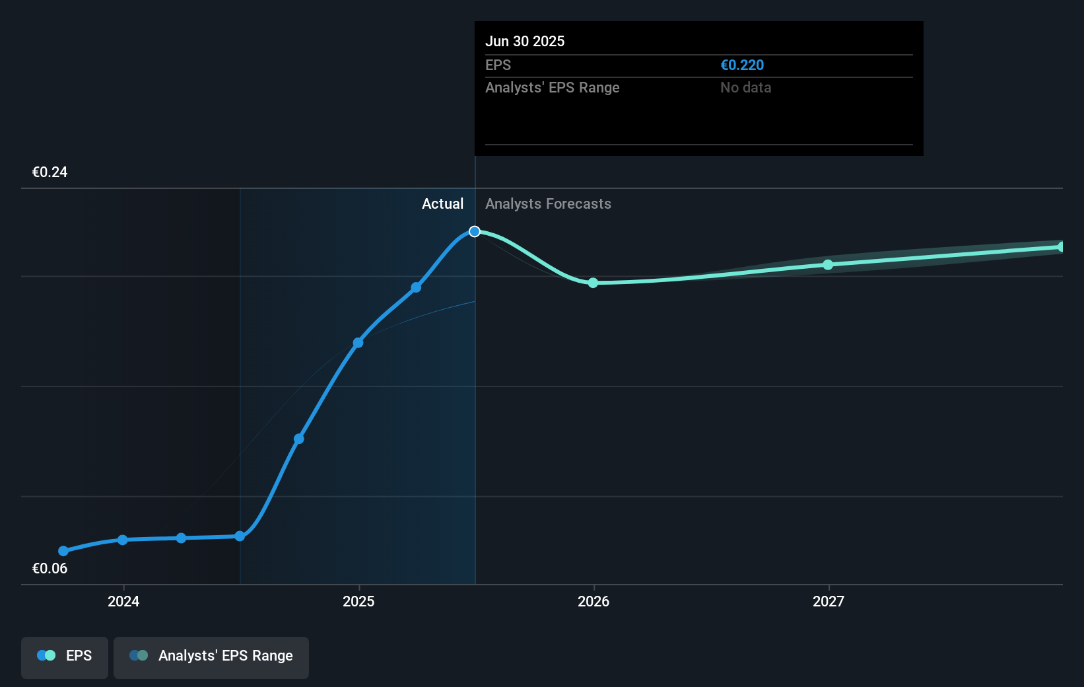Select the highlighted Jun 30 2025 data point
Image resolution: width=1084 pixels, height=687 pixels.
pos(474,231)
